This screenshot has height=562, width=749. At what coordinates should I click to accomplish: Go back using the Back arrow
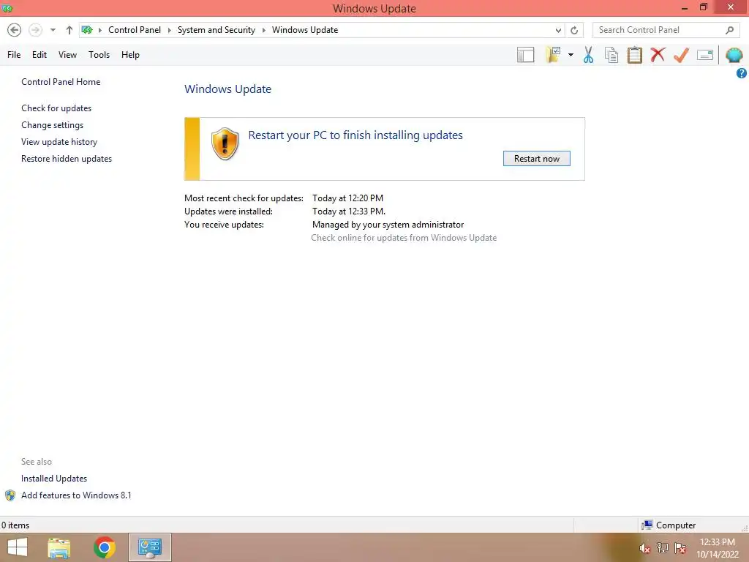[x=15, y=30]
